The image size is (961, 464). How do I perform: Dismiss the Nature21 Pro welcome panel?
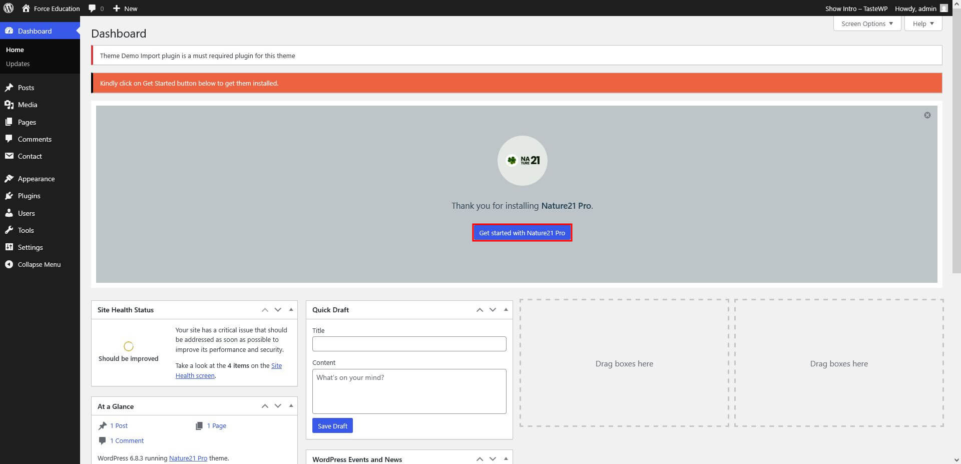pos(927,115)
